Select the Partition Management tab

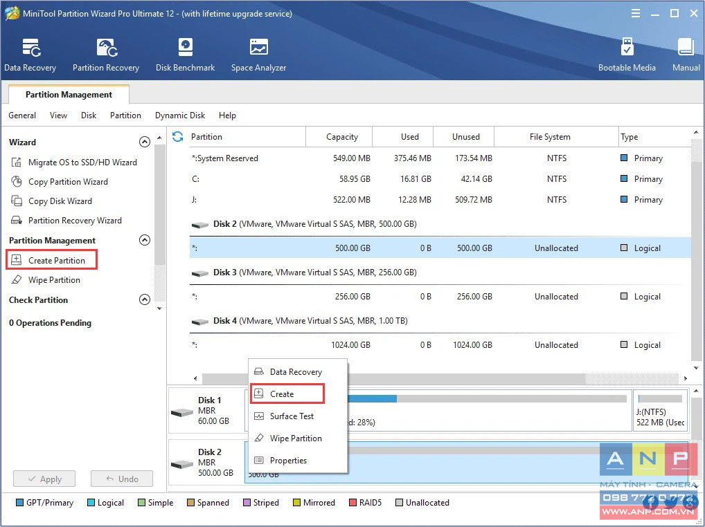pos(69,94)
